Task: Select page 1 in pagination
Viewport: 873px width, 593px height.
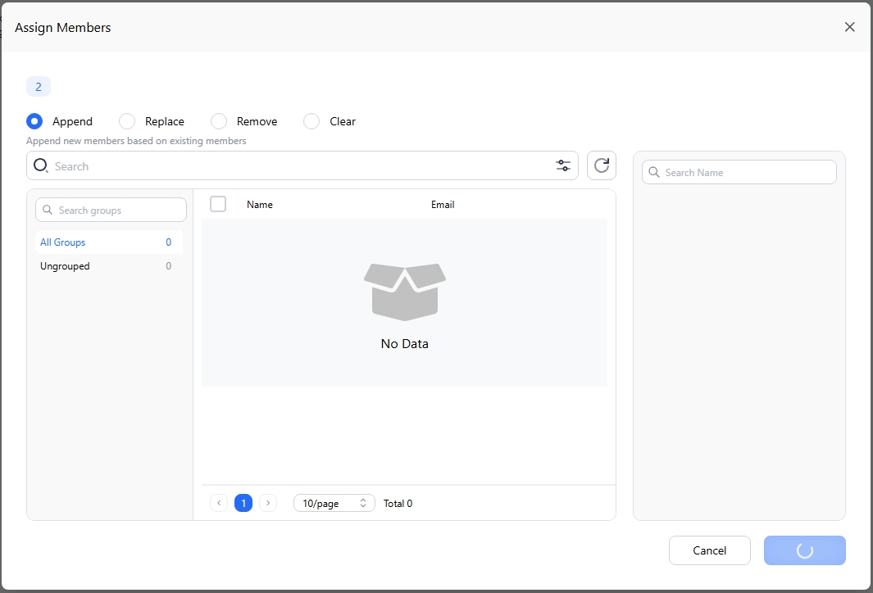Action: [243, 503]
